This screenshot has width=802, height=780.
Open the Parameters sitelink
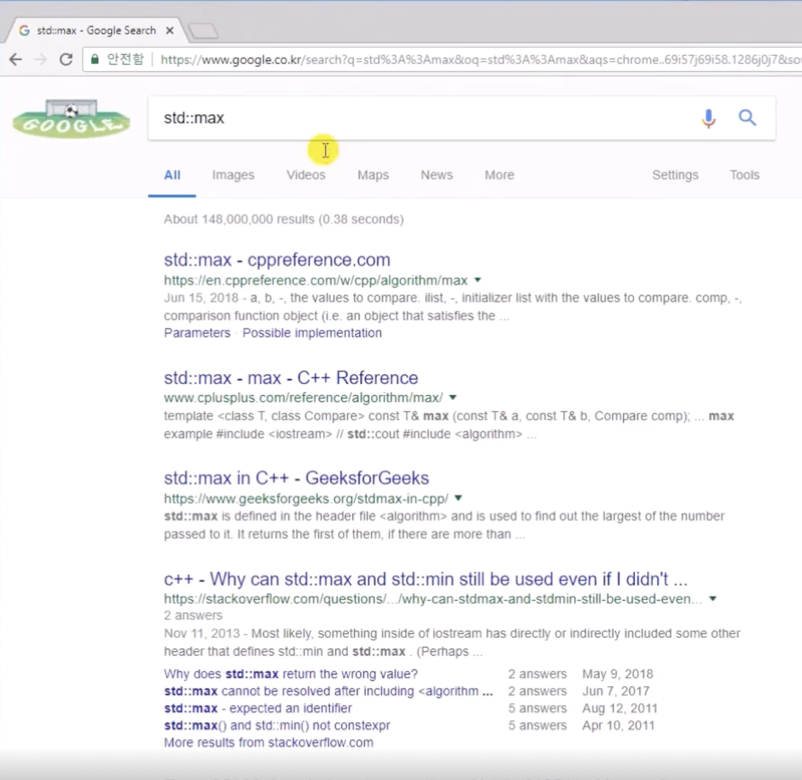coord(197,333)
